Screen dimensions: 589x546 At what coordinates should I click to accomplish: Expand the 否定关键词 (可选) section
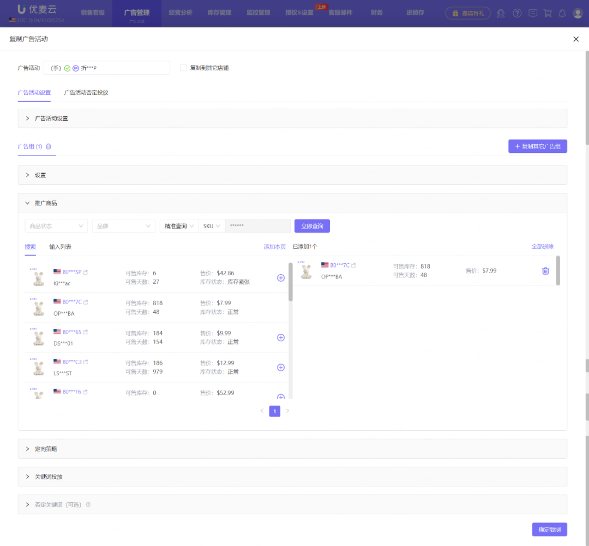click(292, 505)
